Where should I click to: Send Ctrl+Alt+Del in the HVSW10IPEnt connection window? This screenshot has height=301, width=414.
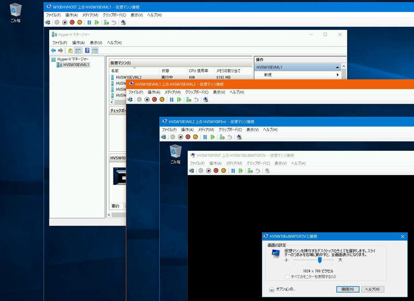pyautogui.click(x=164, y=137)
